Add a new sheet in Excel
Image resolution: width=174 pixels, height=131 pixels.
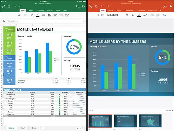pyautogui.click(x=43, y=128)
